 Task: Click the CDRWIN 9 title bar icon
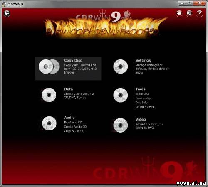(4, 4)
